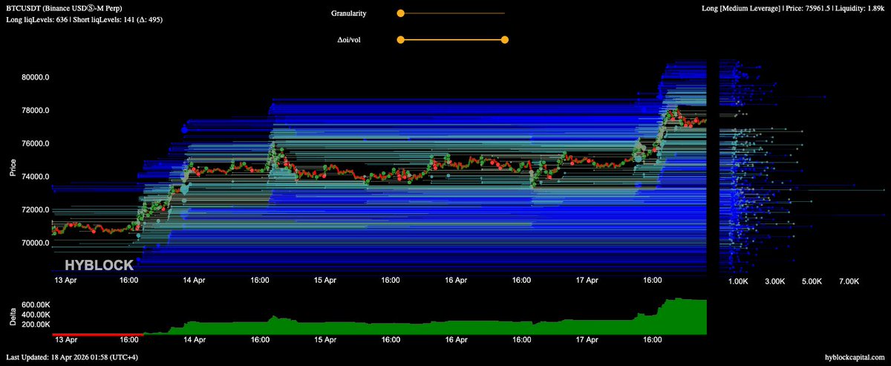Click the 72000.0 price axis label

(35, 209)
